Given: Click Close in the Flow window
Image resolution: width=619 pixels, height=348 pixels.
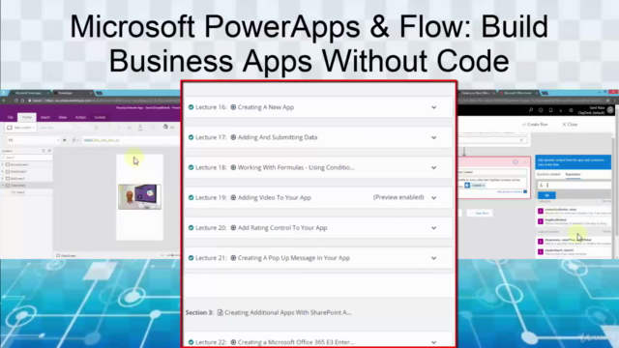Looking at the screenshot, I should tap(570, 125).
